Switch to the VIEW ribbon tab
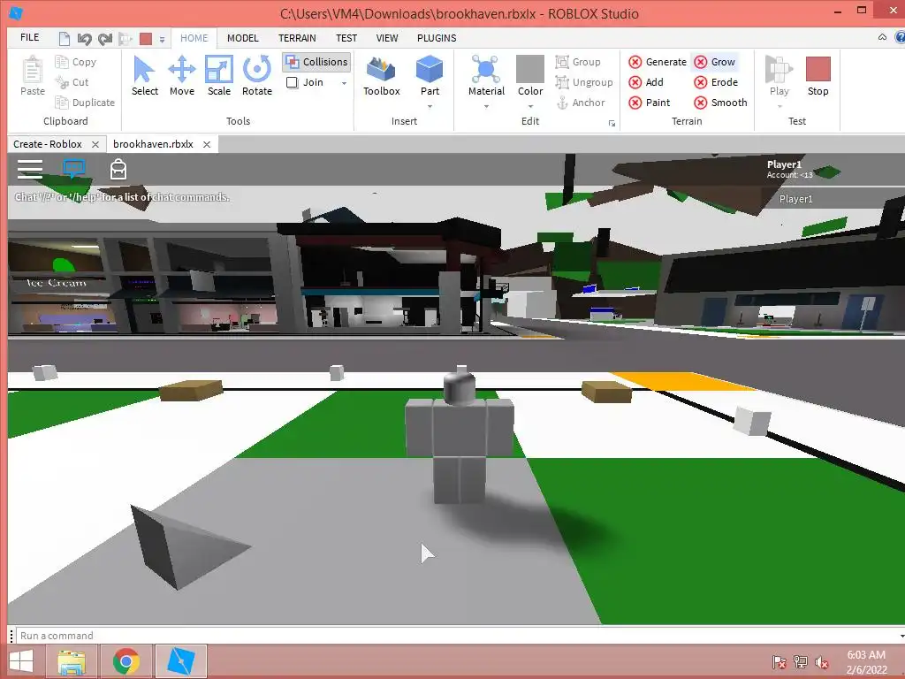The height and width of the screenshot is (679, 905). [387, 37]
